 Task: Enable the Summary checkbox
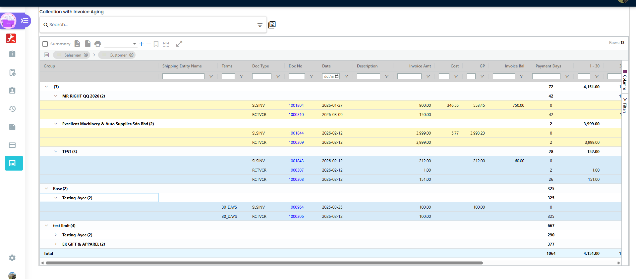tap(45, 44)
